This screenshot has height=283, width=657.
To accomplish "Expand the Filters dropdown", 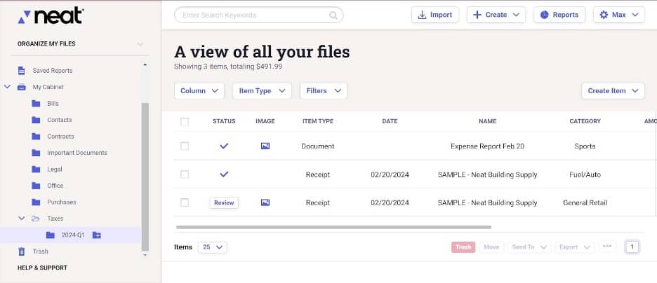I will click(x=323, y=91).
